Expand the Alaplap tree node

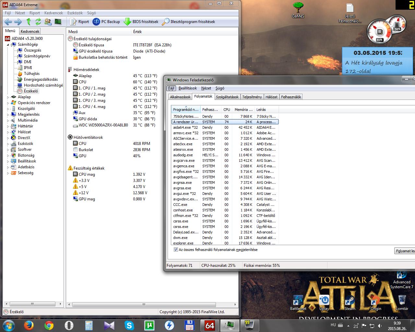[x=8, y=97]
